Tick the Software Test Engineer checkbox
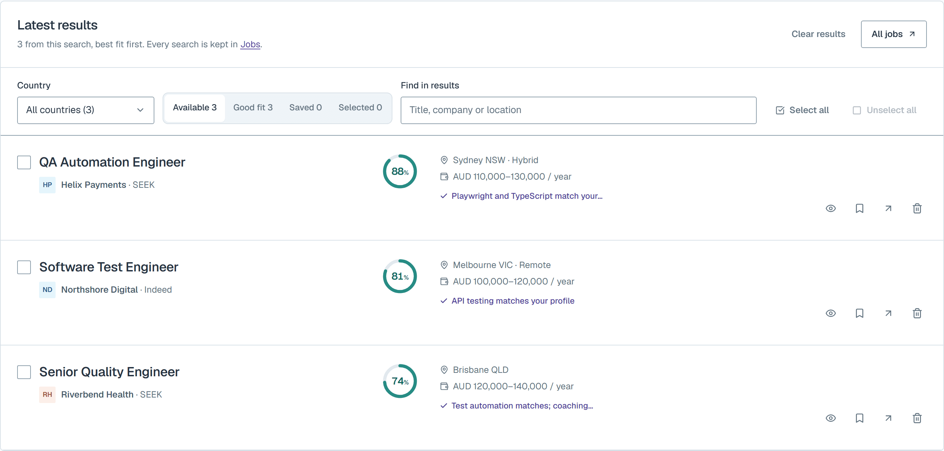Viewport: 944px width, 451px height. [x=24, y=267]
